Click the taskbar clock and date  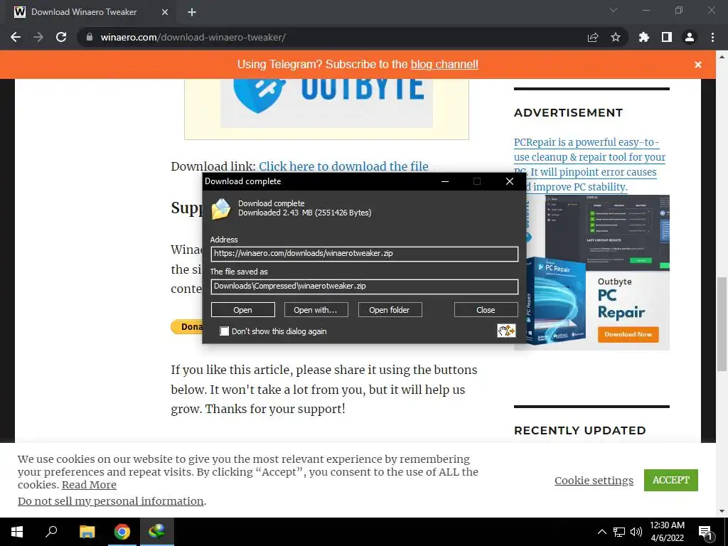pyautogui.click(x=667, y=532)
